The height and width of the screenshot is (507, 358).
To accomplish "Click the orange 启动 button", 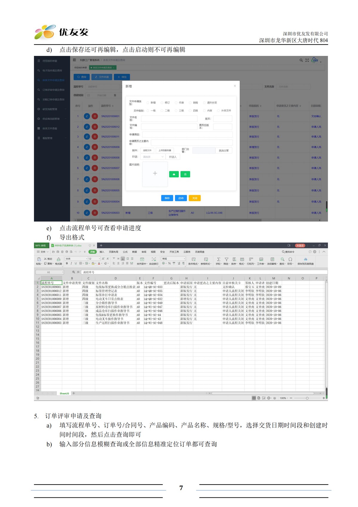I will (181, 198).
